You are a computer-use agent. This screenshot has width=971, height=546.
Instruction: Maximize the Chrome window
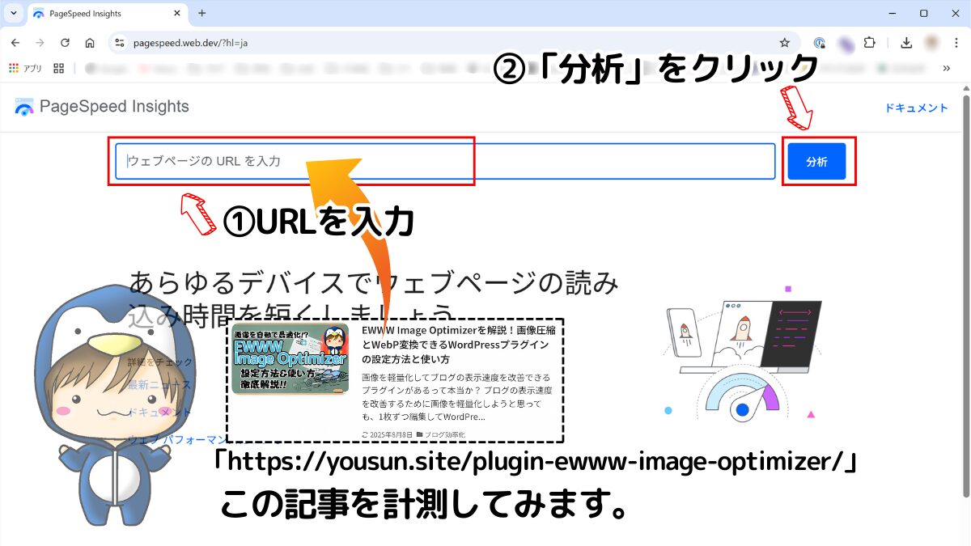[x=923, y=13]
